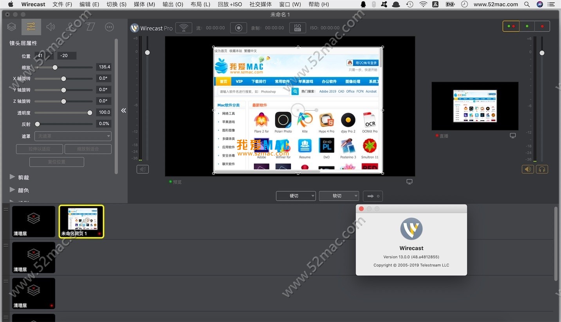Click the monitor icon below the live view
Screen dimensions: 561x322
click(513, 136)
